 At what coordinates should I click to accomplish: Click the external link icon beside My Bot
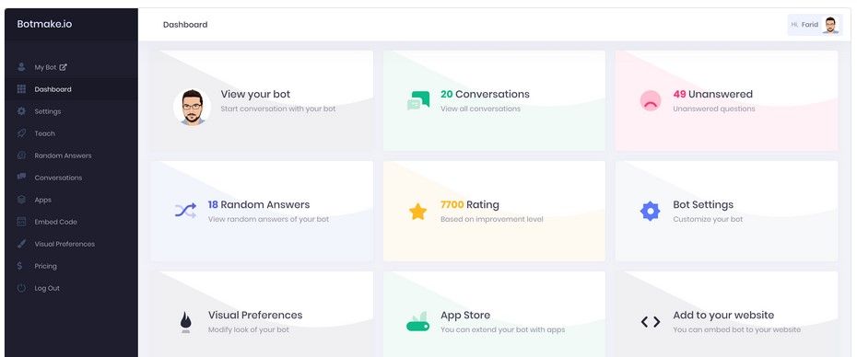63,67
